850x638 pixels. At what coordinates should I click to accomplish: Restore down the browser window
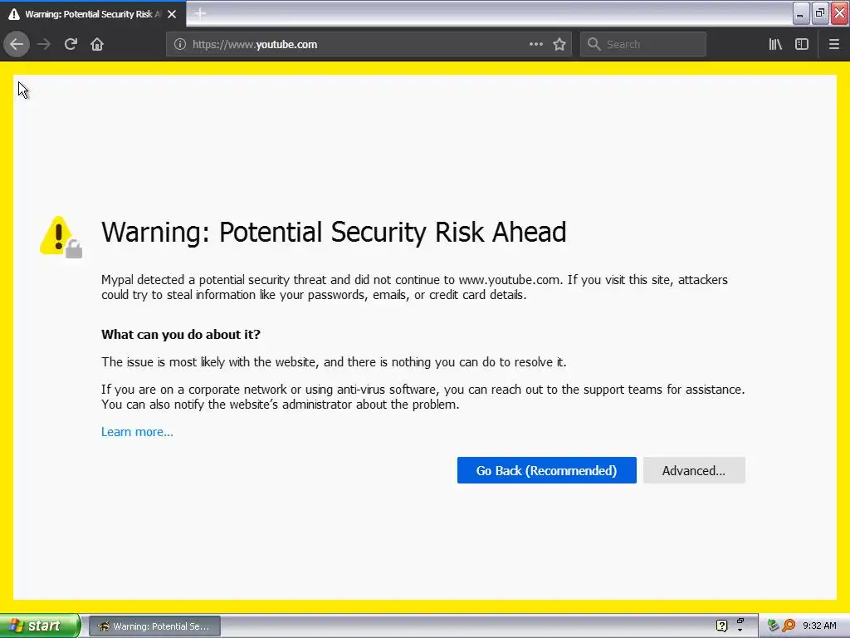[819, 13]
